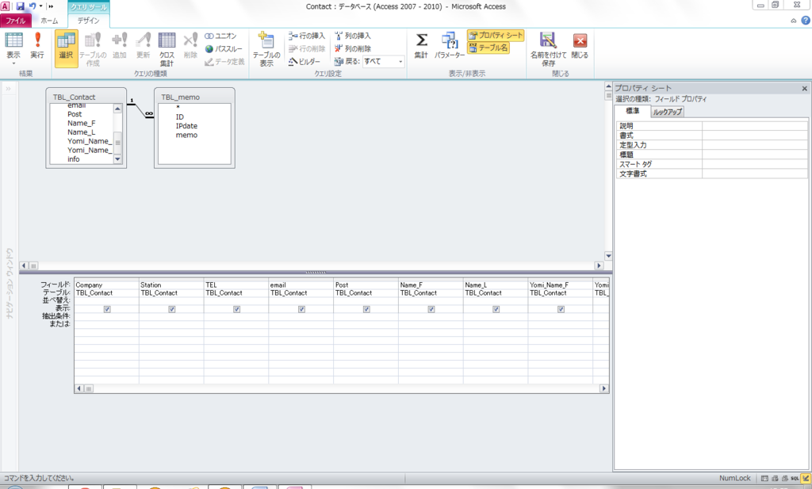The image size is (812, 489).
Task: Toggle the プロパティシート button
Action: [x=496, y=35]
